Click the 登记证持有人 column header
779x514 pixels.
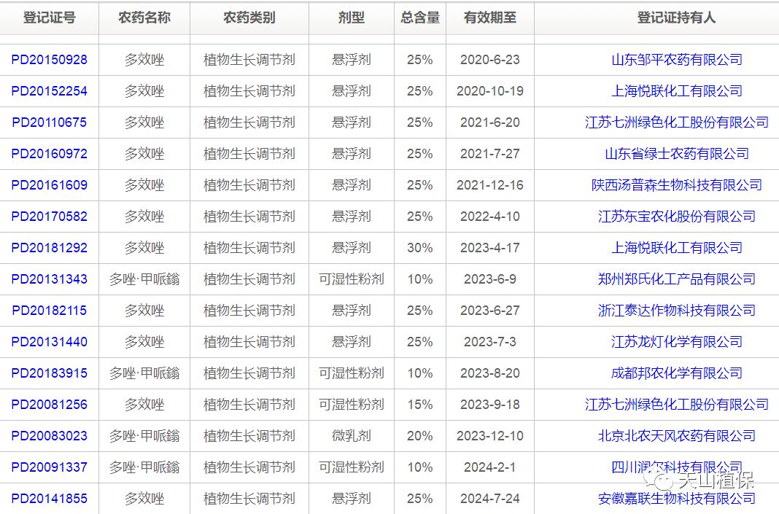[x=676, y=17]
